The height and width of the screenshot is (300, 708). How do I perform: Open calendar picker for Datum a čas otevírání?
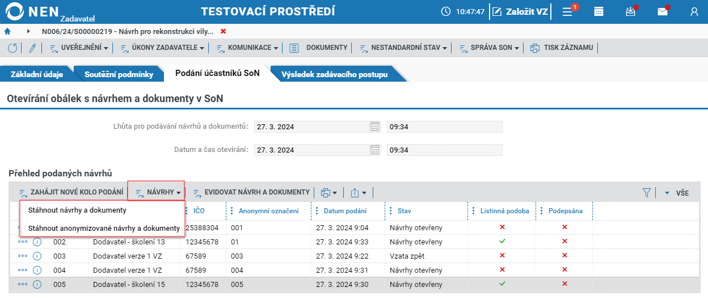click(x=374, y=150)
